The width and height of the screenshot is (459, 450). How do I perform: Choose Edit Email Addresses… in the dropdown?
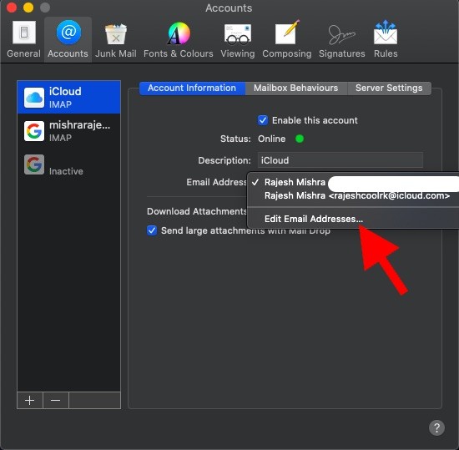tap(314, 219)
